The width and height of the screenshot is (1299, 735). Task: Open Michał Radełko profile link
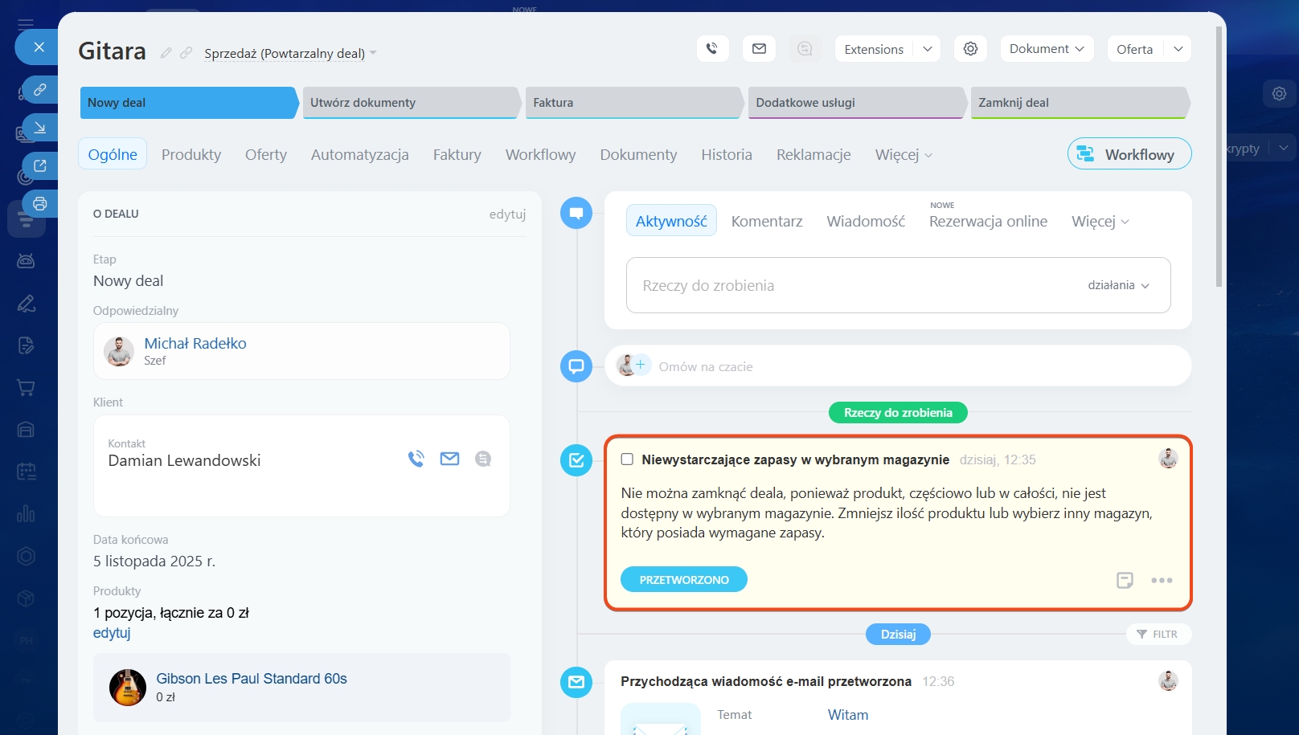tap(195, 343)
